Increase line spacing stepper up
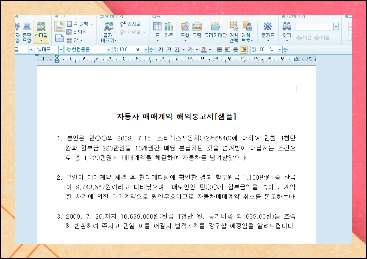 [285, 48]
